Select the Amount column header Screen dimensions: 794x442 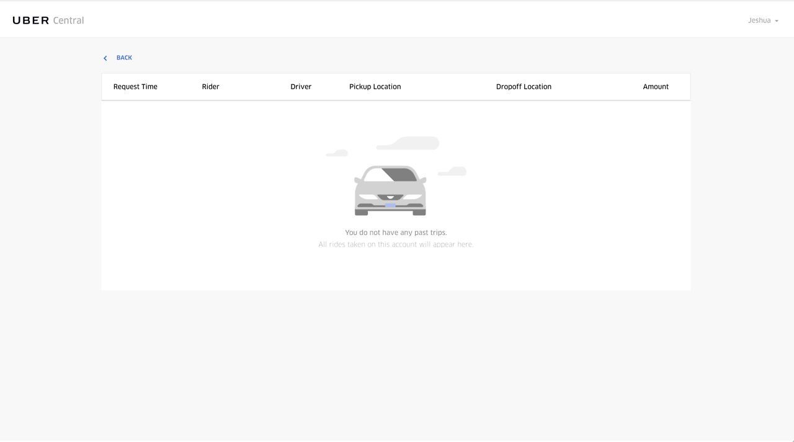(x=656, y=87)
